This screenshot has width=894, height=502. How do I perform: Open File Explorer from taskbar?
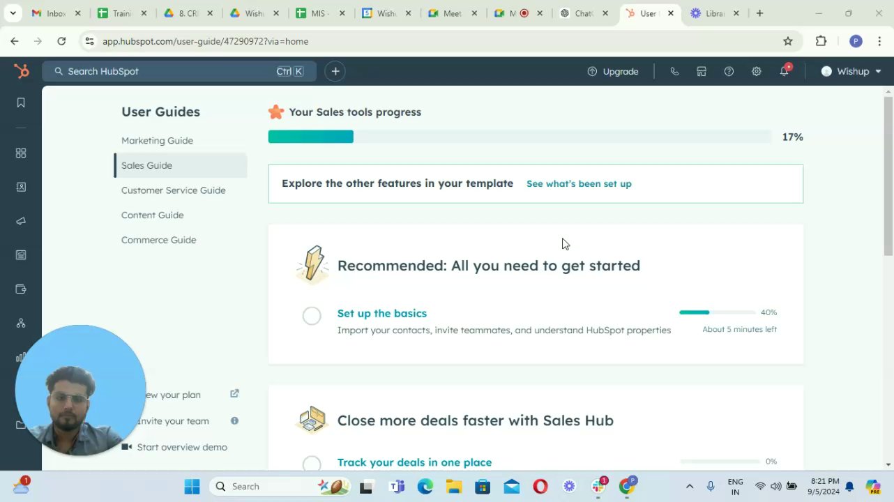pos(454,487)
